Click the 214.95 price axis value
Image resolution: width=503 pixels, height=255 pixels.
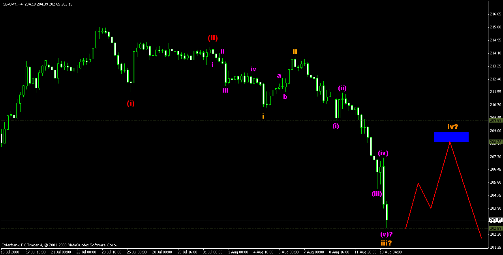tap(495, 40)
